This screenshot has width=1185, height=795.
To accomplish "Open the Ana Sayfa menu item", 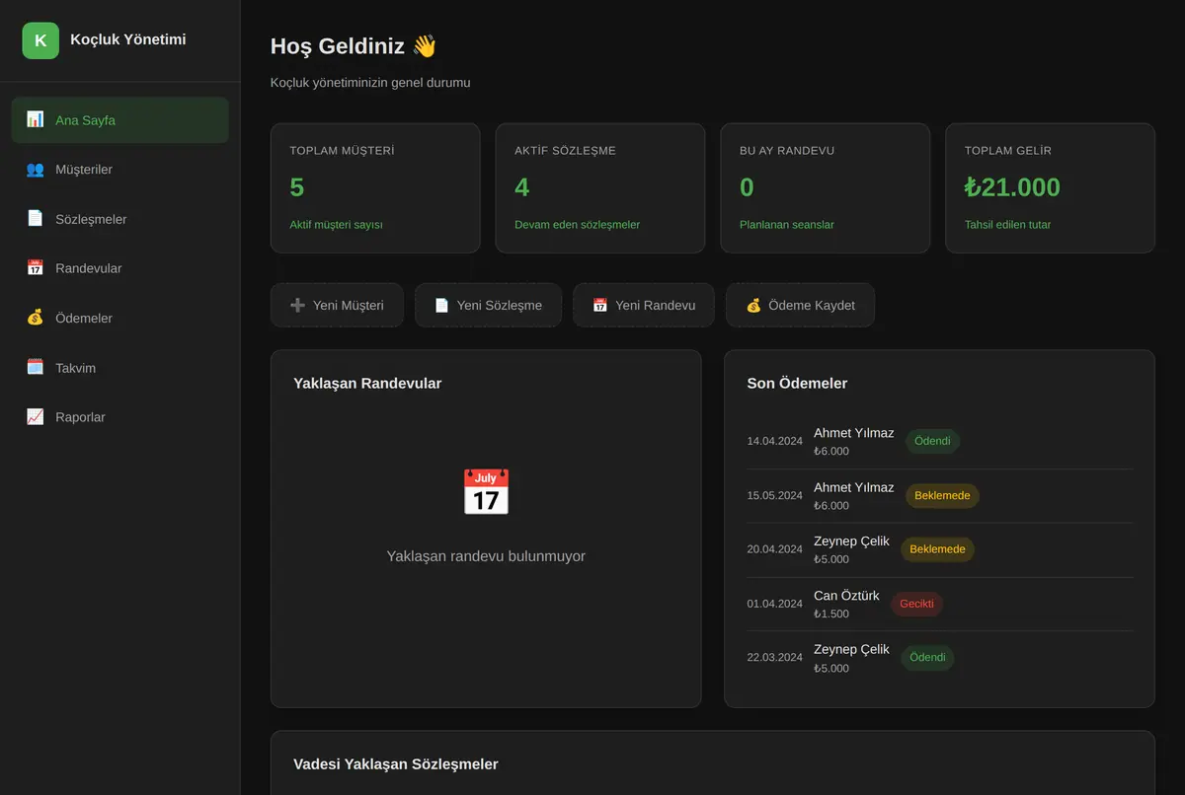I will (120, 119).
